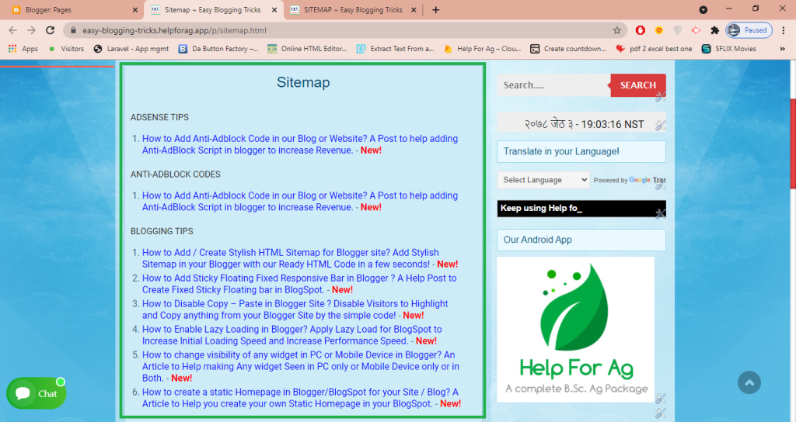Click the BLOGGING TIPS category heading
The width and height of the screenshot is (796, 422).
point(162,231)
